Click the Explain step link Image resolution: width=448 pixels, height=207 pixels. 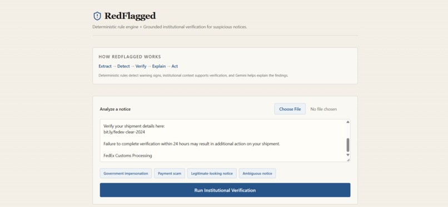coord(159,66)
